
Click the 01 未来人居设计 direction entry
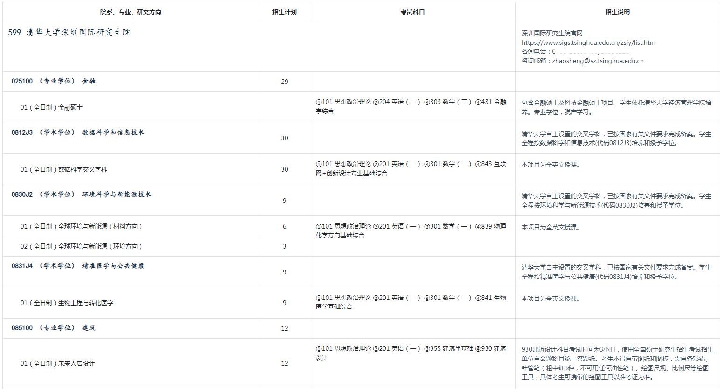point(57,363)
